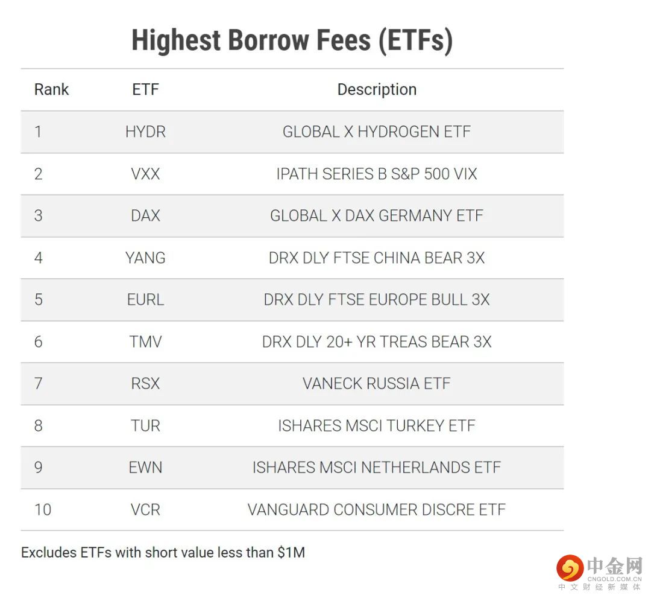The height and width of the screenshot is (598, 651).
Task: Click the Highest Borrow Fees title
Action: pyautogui.click(x=292, y=41)
